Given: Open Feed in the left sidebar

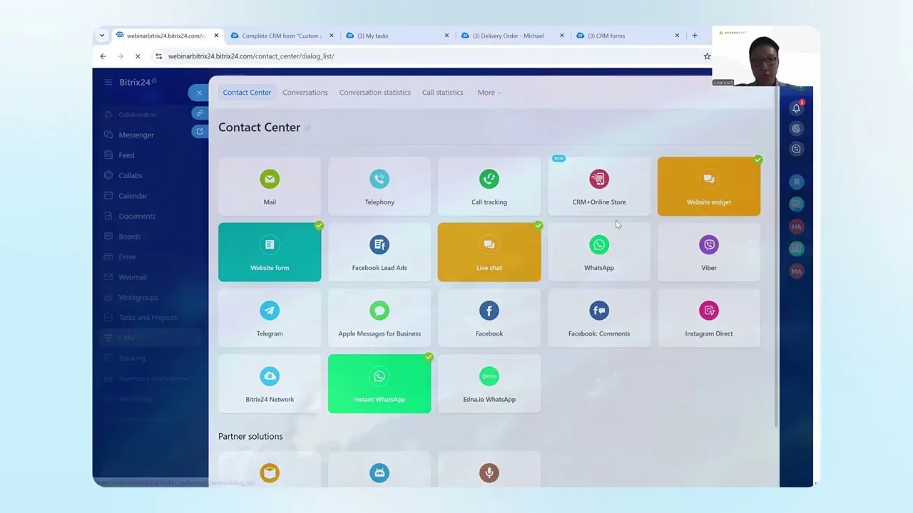Looking at the screenshot, I should [x=126, y=155].
